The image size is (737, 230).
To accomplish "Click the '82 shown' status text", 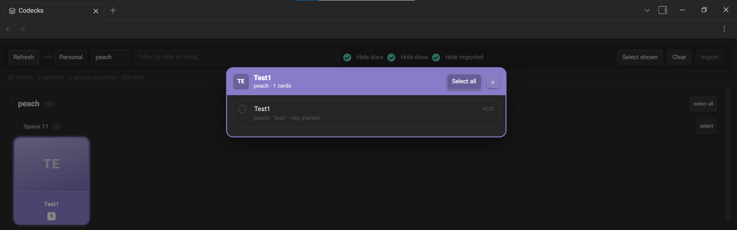I will [x=21, y=77].
